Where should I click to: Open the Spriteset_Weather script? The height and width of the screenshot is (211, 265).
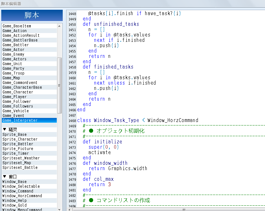click(29, 158)
